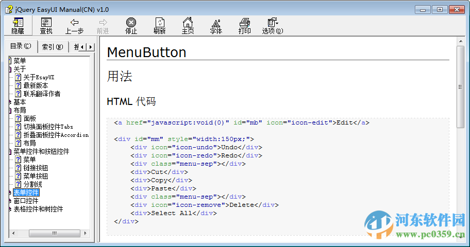This screenshot has width=470, height=247.
Task: Refresh page using 刷新 icon
Action: point(159,26)
